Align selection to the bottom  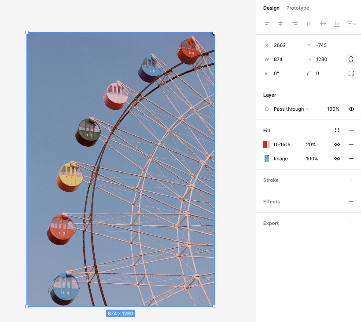[337, 24]
